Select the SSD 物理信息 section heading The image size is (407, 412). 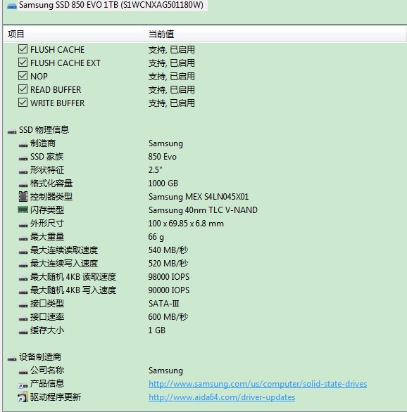pos(44,130)
